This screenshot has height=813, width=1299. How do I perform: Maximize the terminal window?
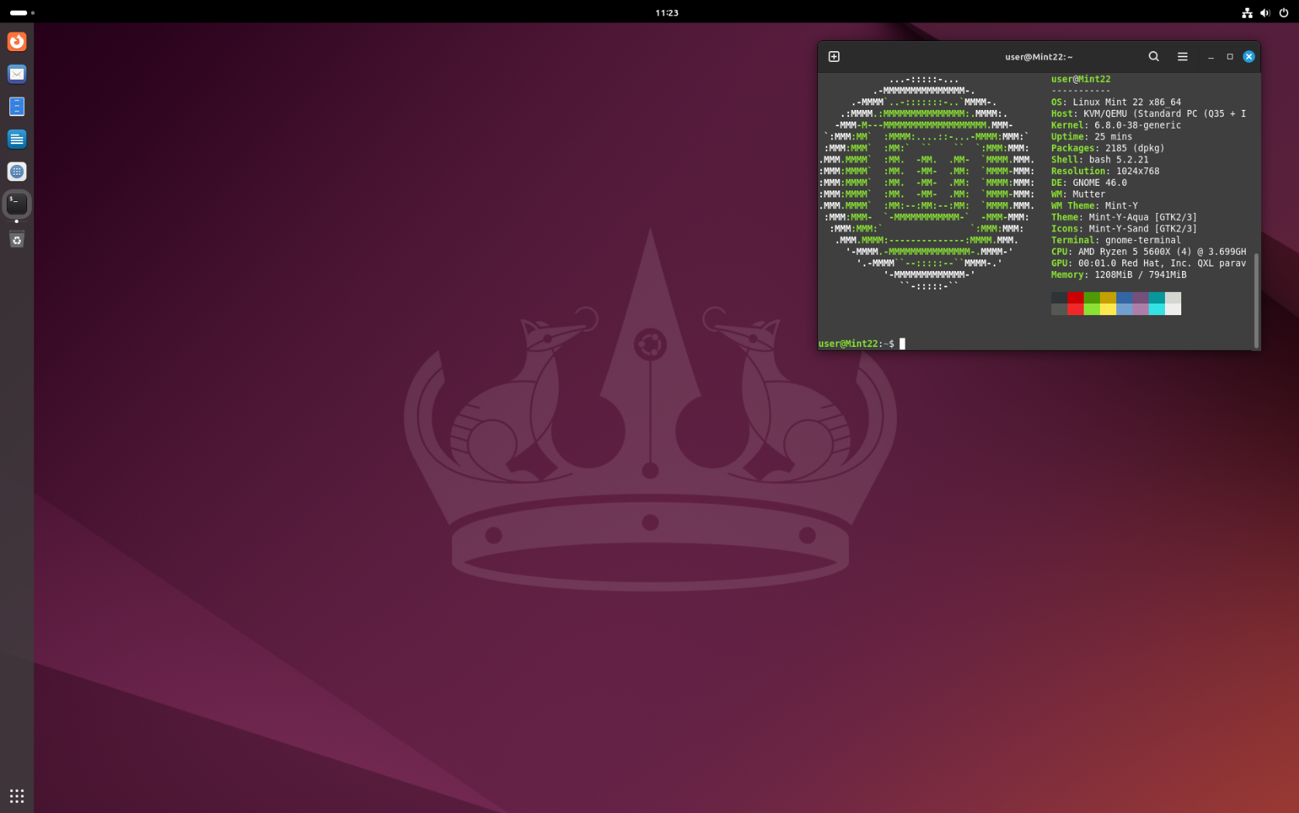(1229, 57)
